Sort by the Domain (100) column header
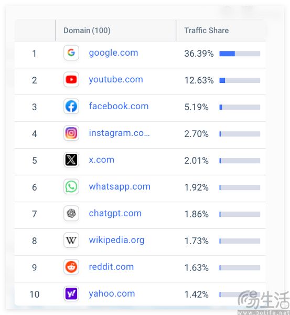 click(x=87, y=30)
